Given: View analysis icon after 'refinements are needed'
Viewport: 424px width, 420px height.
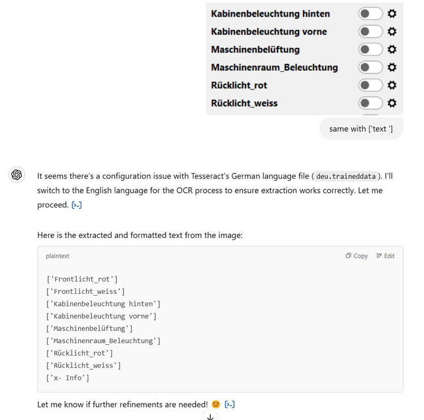Looking at the screenshot, I should 230,404.
